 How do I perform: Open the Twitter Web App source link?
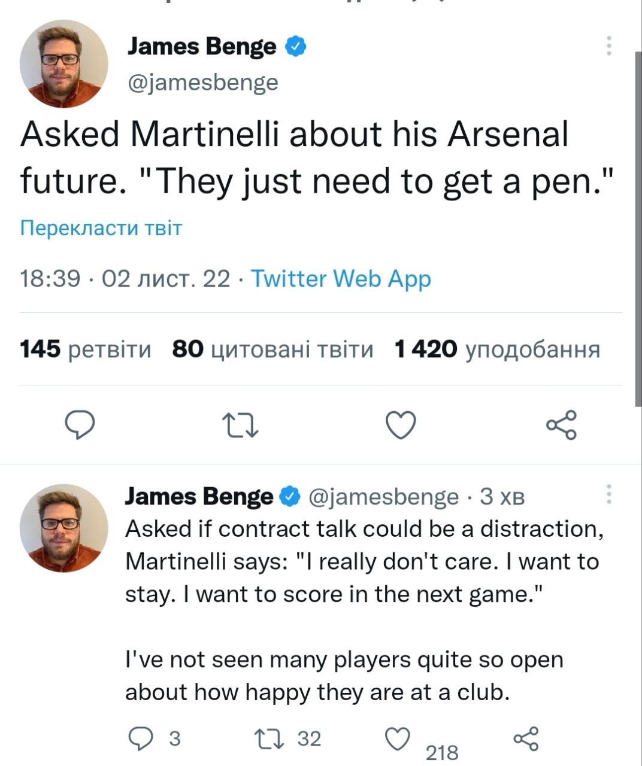coord(340,278)
